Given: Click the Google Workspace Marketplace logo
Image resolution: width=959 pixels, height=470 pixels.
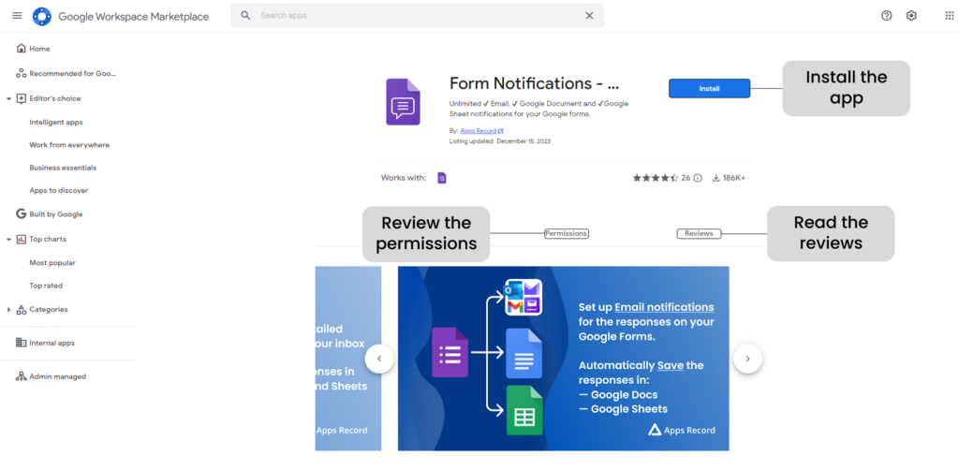Looking at the screenshot, I should point(42,16).
